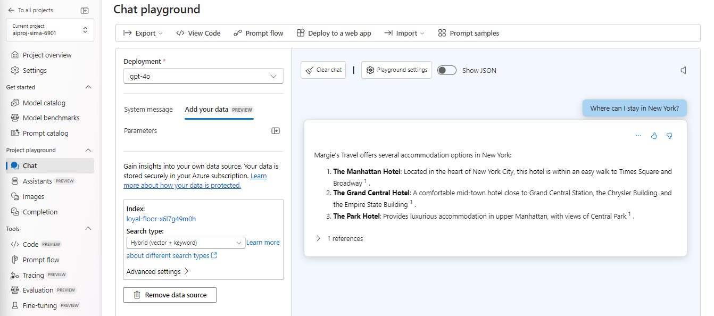Switch to the System message tab
Viewport: 714px width, 316px height.
coord(148,110)
